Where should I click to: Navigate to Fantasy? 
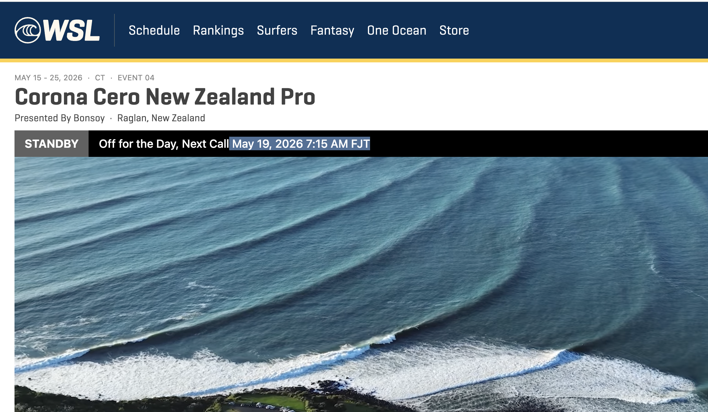click(x=332, y=31)
